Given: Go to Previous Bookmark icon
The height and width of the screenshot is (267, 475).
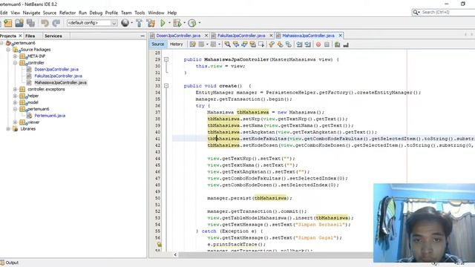Looking at the screenshot, I should [x=272, y=44].
